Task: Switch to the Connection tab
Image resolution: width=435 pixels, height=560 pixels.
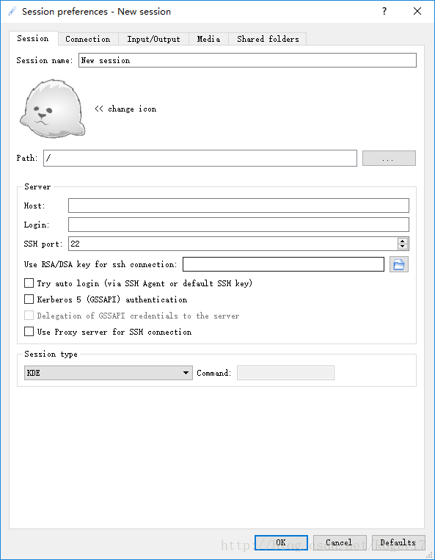Action: point(88,39)
